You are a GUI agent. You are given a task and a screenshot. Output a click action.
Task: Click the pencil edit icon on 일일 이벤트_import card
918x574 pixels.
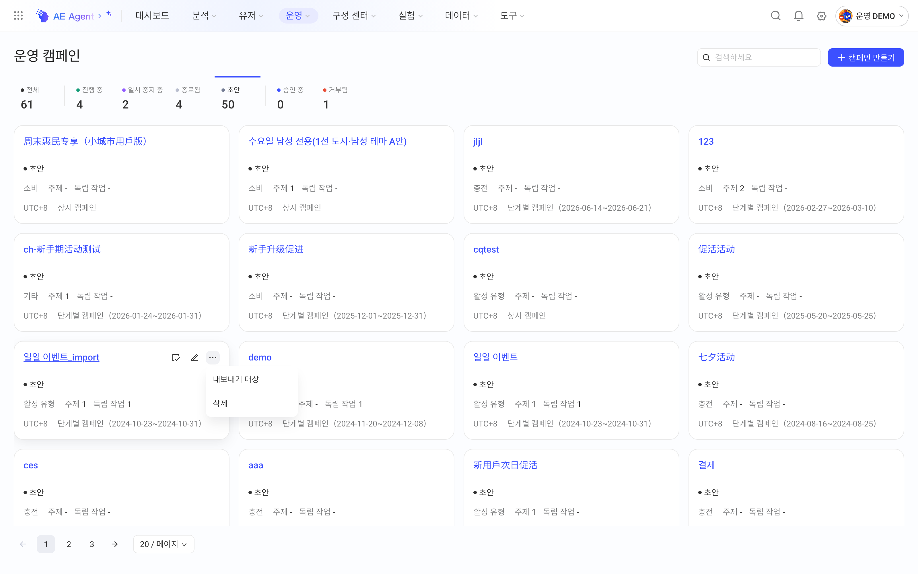(x=194, y=358)
